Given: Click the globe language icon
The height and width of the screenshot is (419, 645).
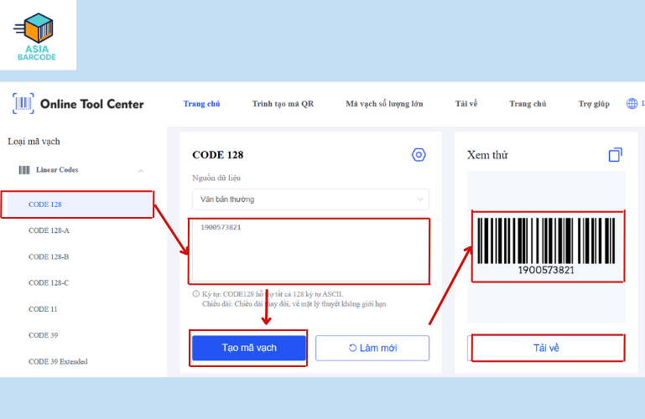Looking at the screenshot, I should (632, 104).
